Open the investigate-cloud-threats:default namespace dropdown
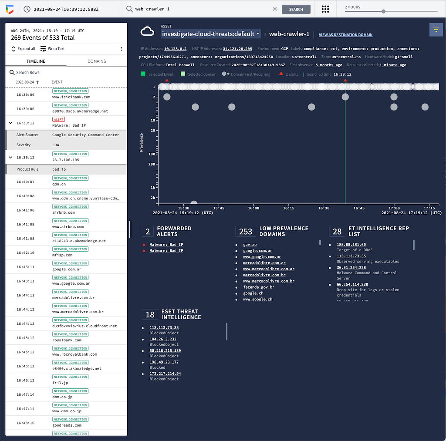Screen dimensions: 446x441 [211, 34]
